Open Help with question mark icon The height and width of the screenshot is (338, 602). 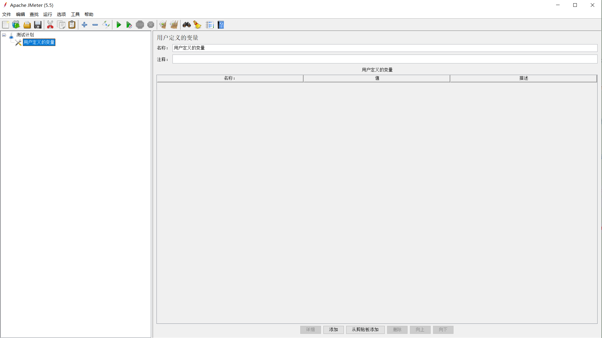click(x=221, y=25)
